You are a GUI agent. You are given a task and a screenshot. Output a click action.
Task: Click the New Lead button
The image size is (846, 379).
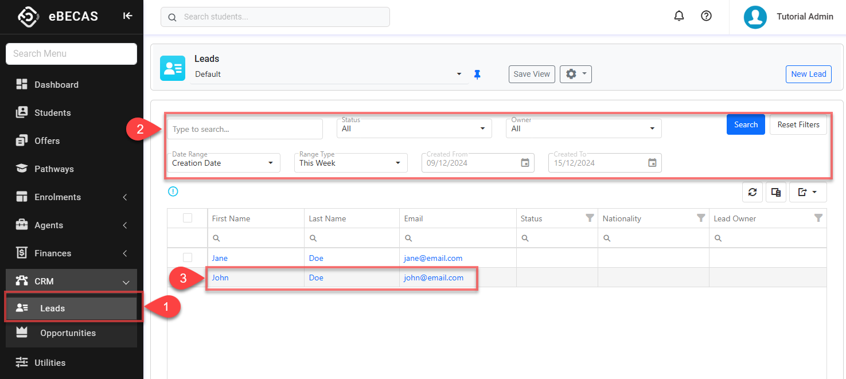pos(808,74)
